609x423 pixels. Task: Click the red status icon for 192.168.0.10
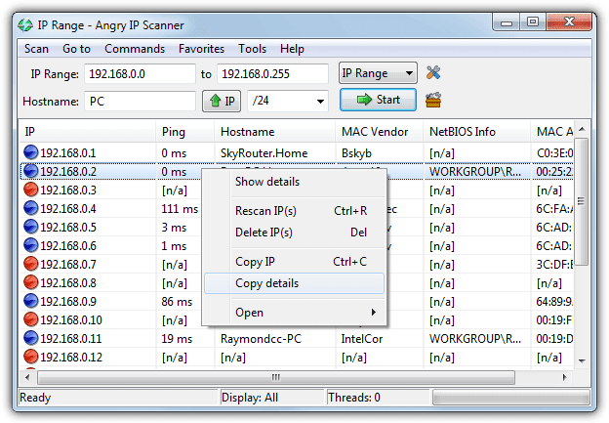[x=30, y=319]
